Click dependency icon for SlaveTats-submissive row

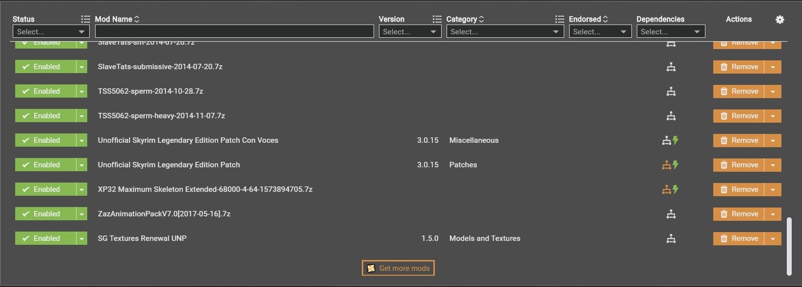[671, 67]
